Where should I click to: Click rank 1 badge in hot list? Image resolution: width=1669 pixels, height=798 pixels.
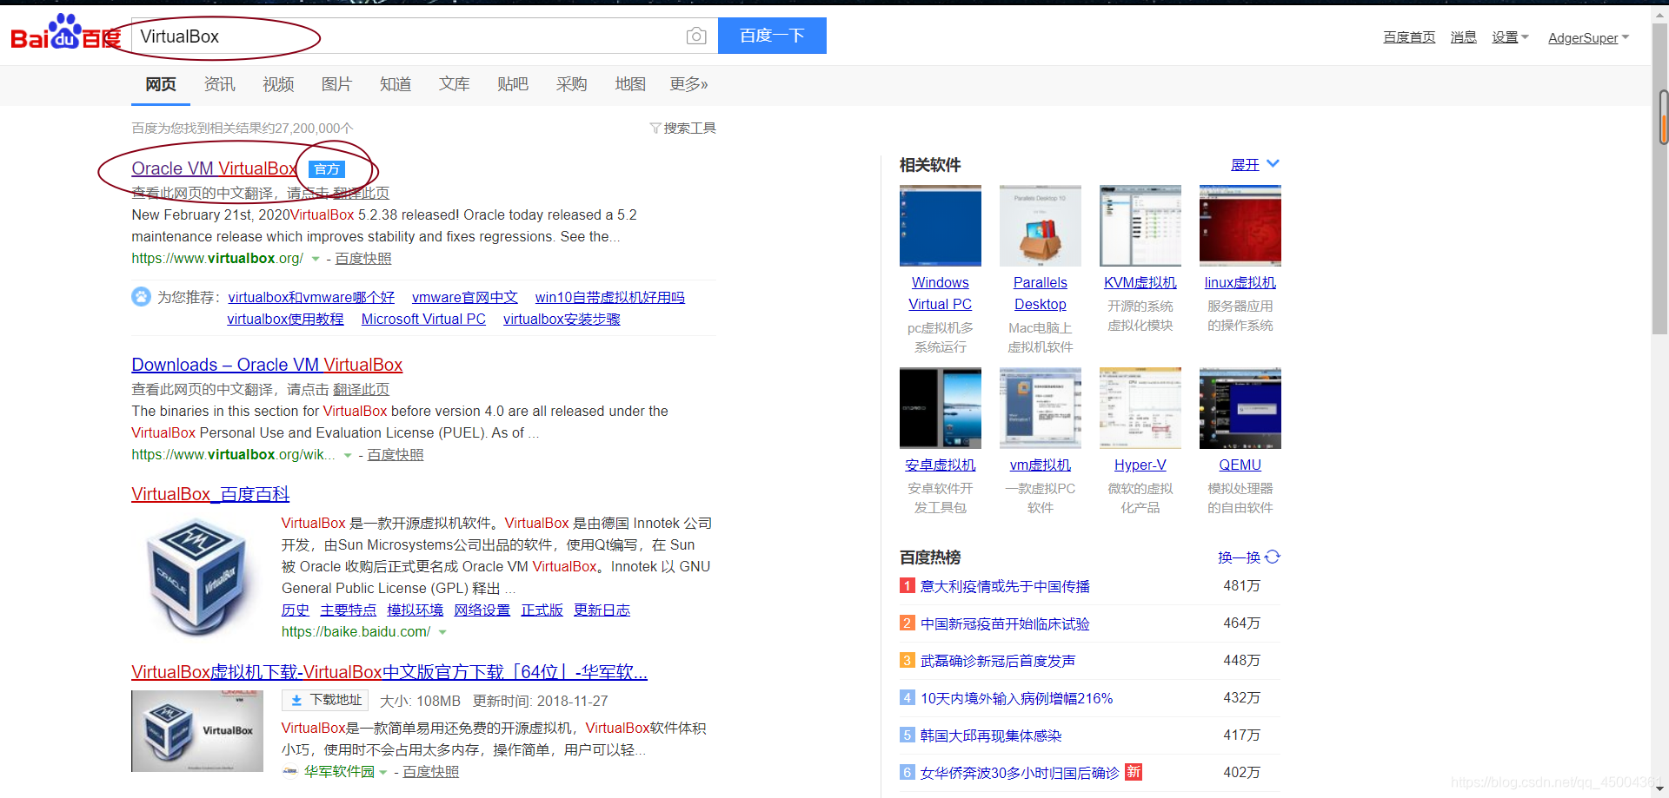pyautogui.click(x=908, y=585)
